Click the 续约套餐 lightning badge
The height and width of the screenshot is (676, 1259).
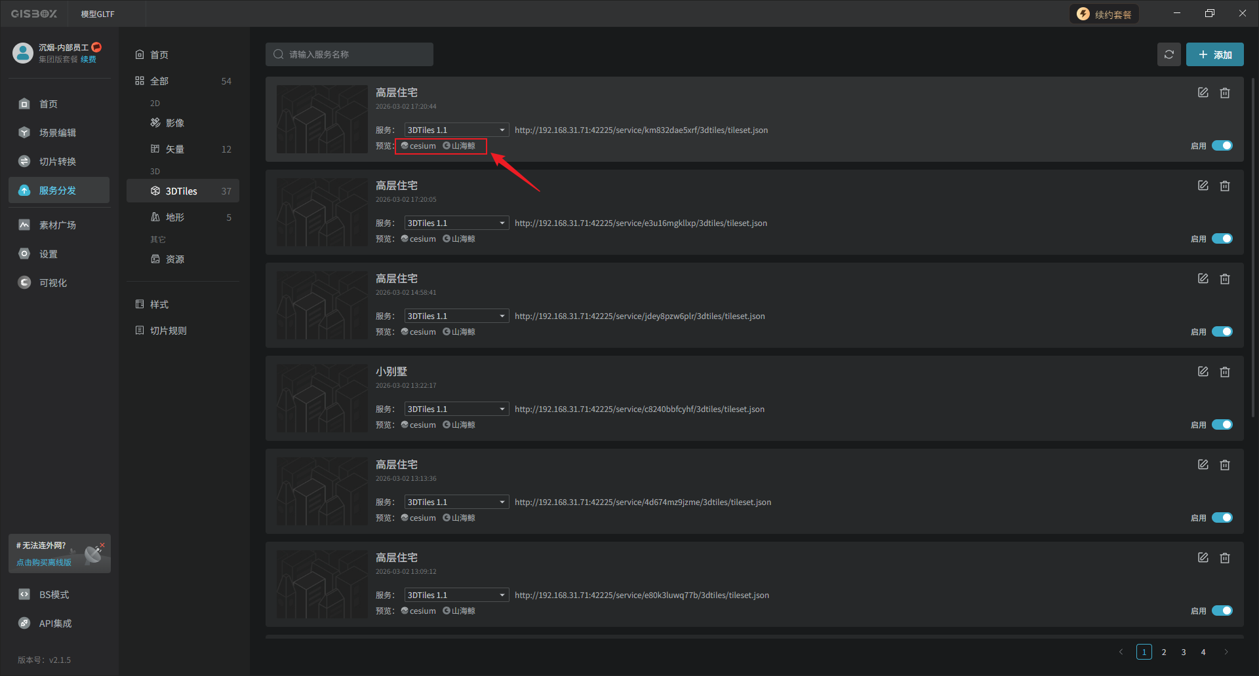coord(1105,14)
